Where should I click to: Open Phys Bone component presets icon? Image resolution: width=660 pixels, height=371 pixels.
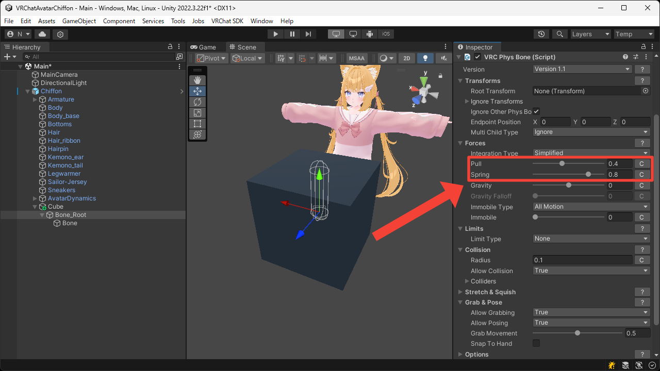636,57
